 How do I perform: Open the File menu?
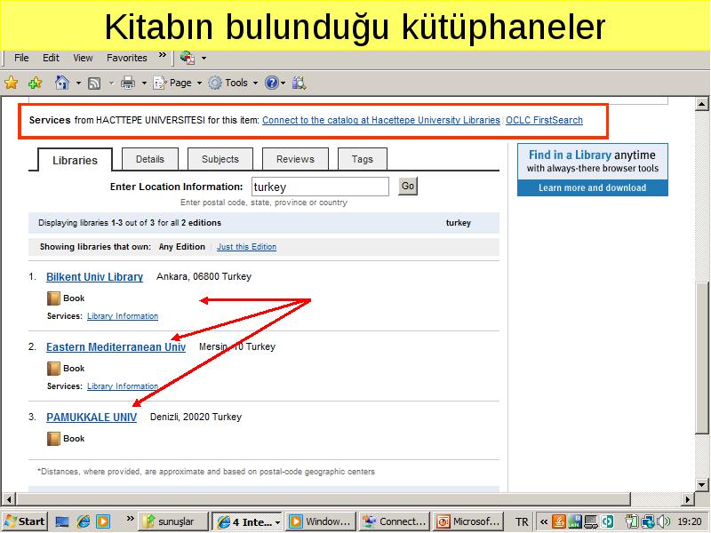[21, 58]
